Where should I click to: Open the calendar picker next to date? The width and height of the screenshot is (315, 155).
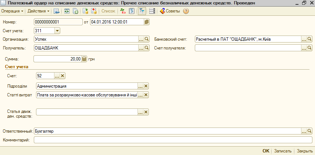coord(147,22)
